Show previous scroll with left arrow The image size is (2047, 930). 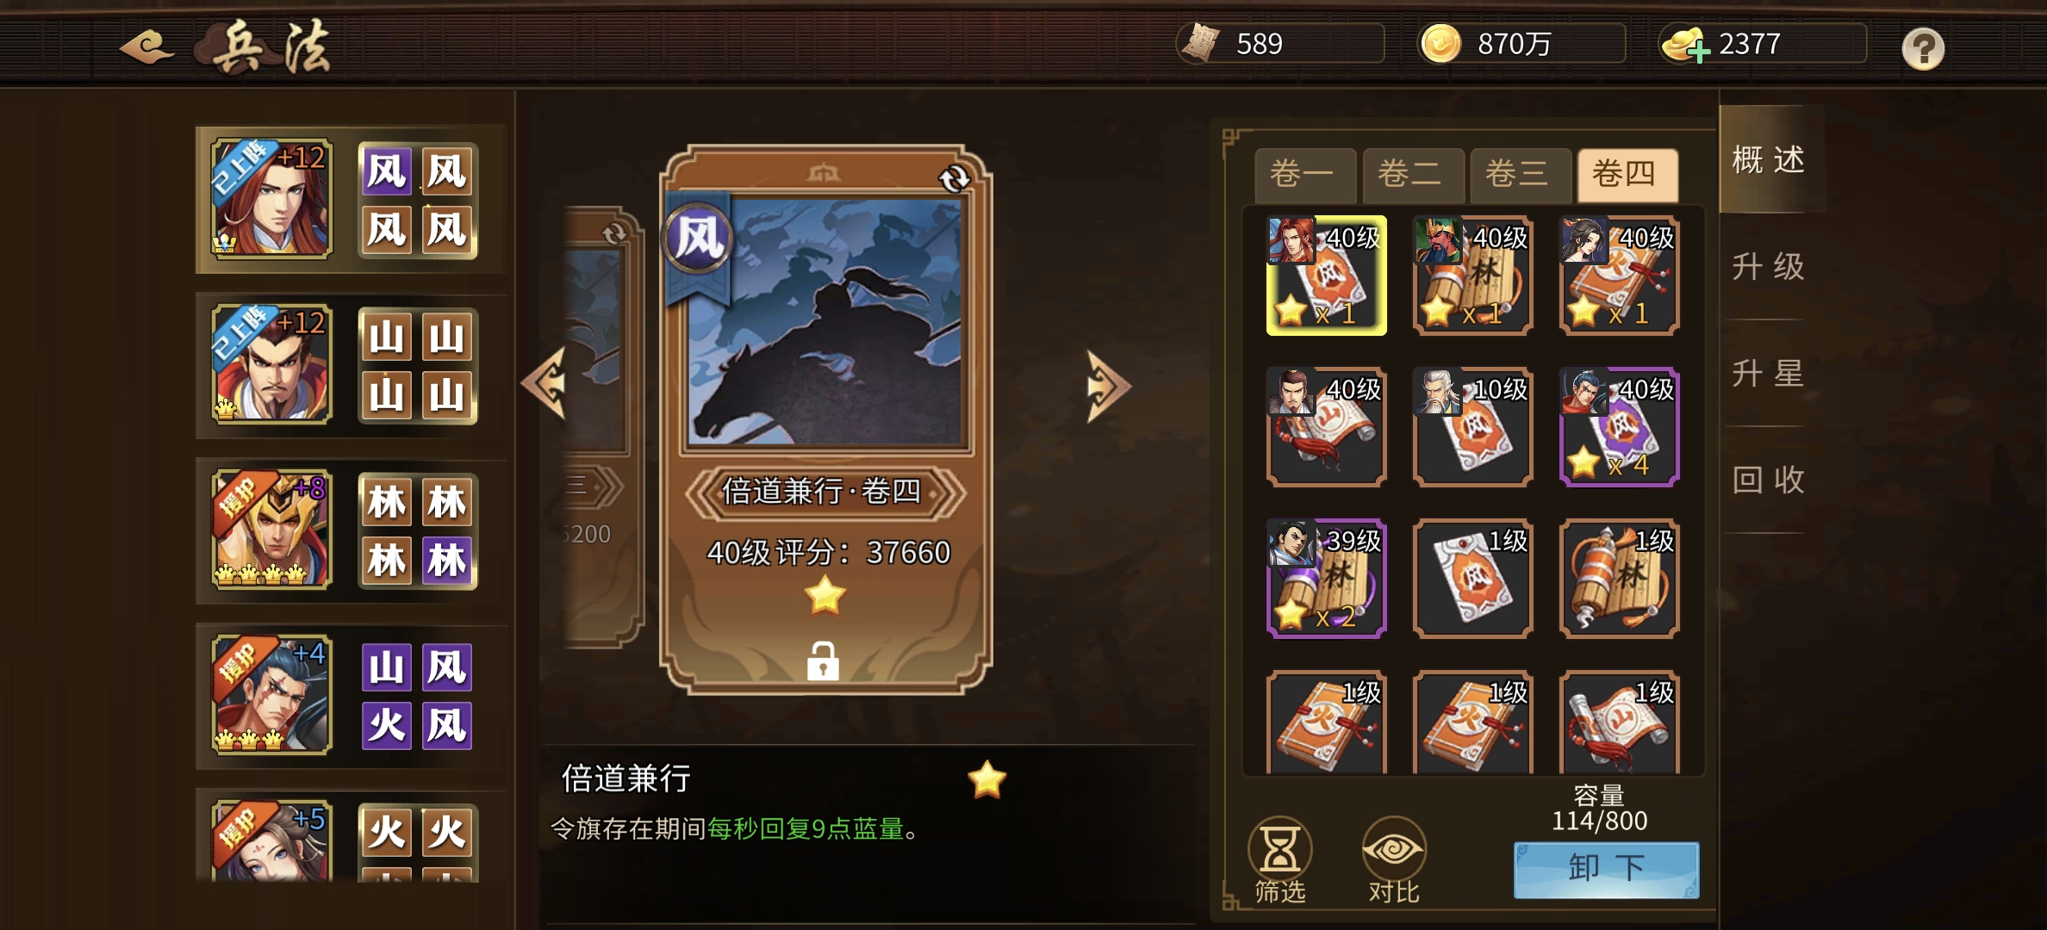[545, 384]
